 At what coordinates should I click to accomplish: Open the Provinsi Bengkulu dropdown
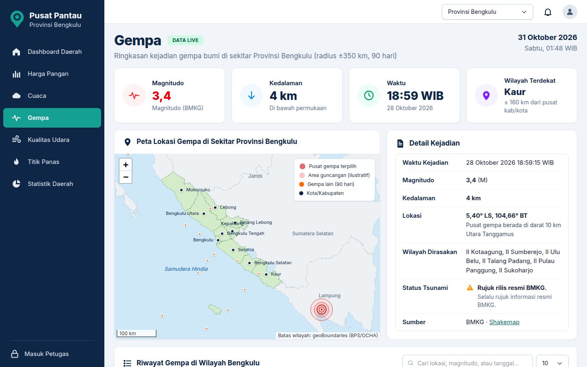pyautogui.click(x=488, y=12)
